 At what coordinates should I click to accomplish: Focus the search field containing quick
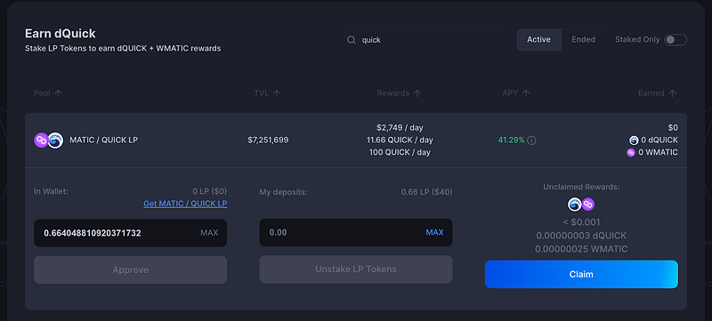[x=424, y=40]
